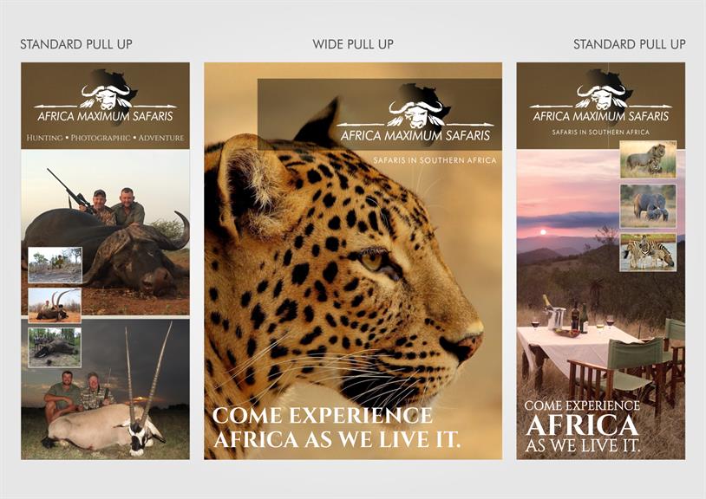Select the elephants thumbnail on right banner

click(x=648, y=206)
